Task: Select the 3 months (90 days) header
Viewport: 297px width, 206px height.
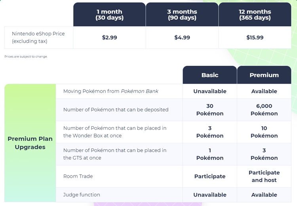Action: (182, 14)
